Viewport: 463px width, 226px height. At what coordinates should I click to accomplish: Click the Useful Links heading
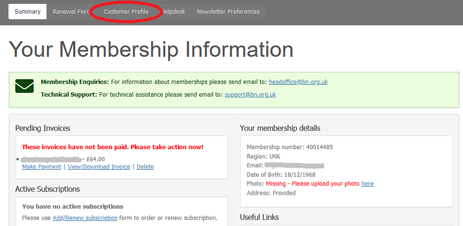[x=259, y=217]
